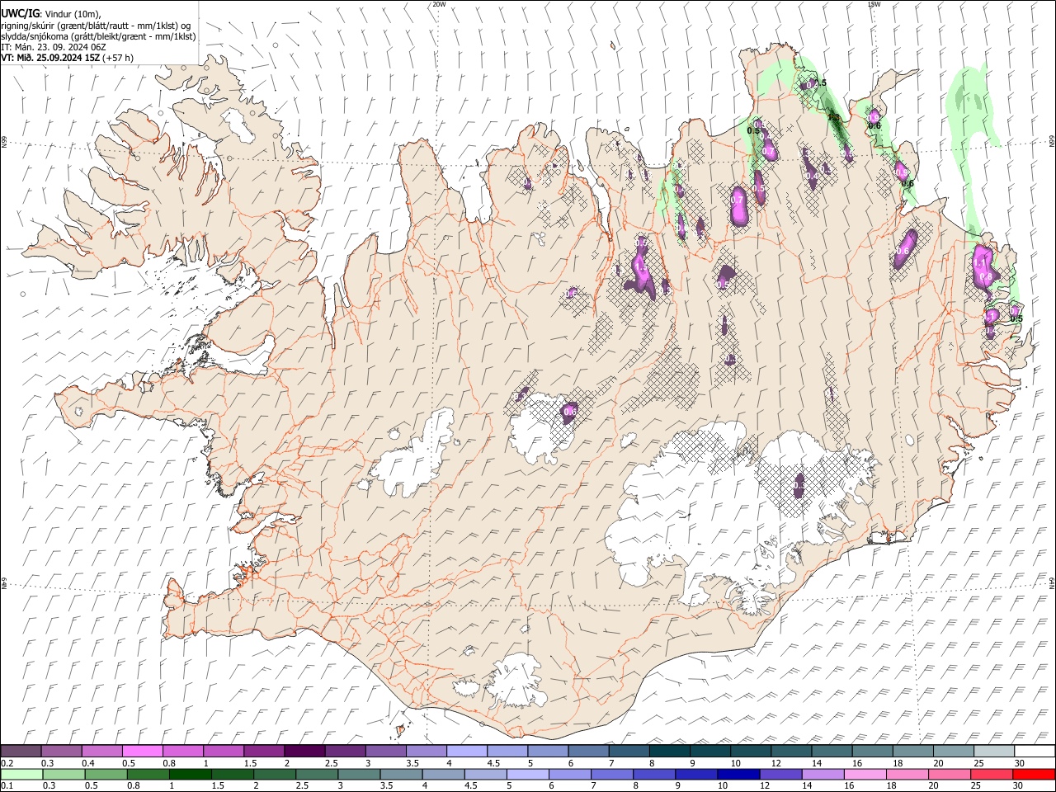Image resolution: width=1056 pixels, height=792 pixels.
Task: Select the magenta 1.5 snow-scale swatch
Action: coord(264,752)
